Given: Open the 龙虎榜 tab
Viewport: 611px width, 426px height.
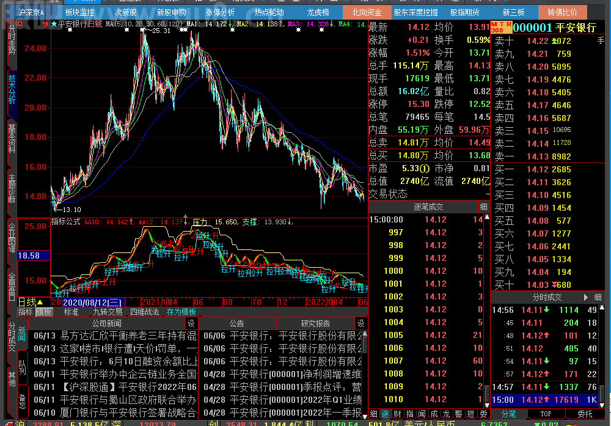Looking at the screenshot, I should [318, 12].
